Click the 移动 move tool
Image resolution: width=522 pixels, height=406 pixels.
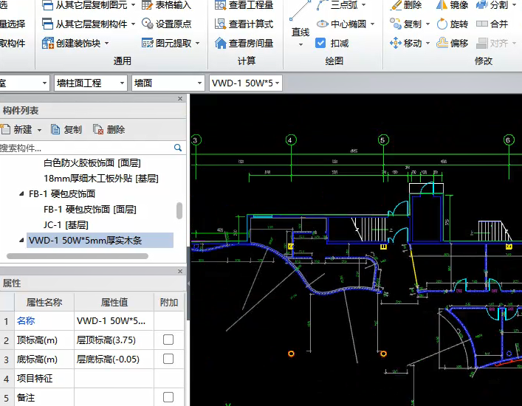point(405,44)
